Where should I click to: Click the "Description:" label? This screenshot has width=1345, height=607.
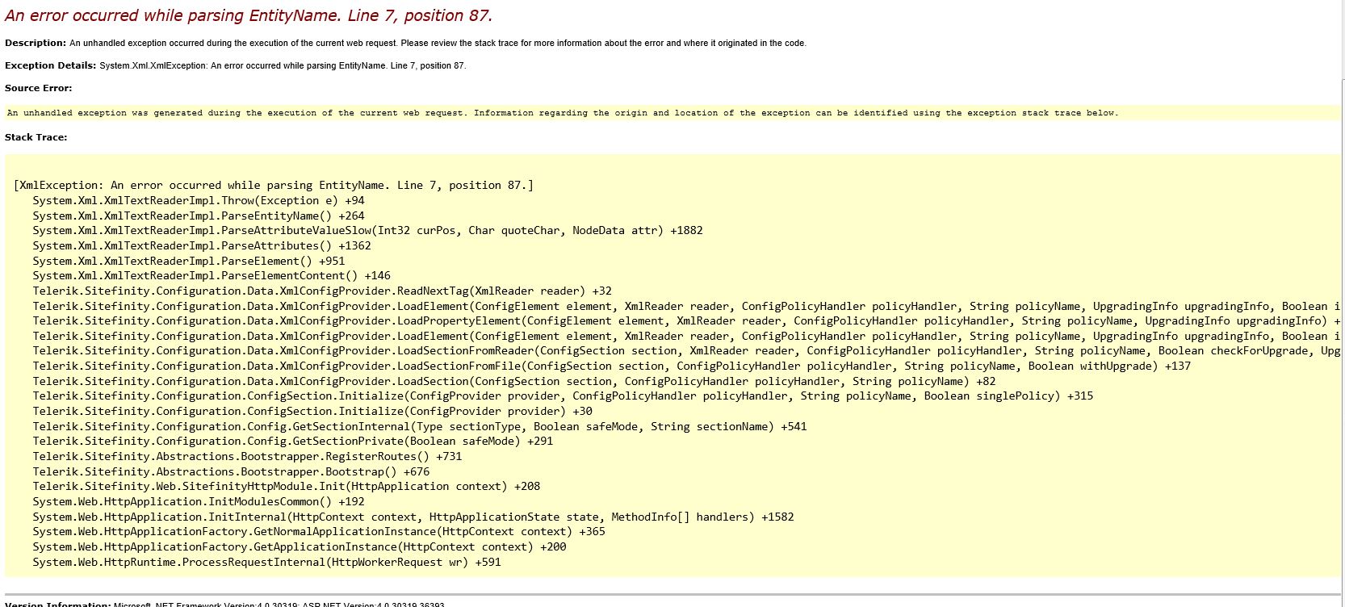pyautogui.click(x=36, y=43)
